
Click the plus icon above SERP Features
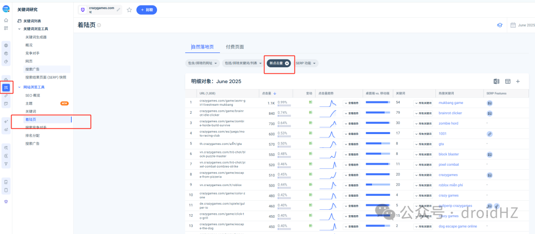[x=518, y=82]
